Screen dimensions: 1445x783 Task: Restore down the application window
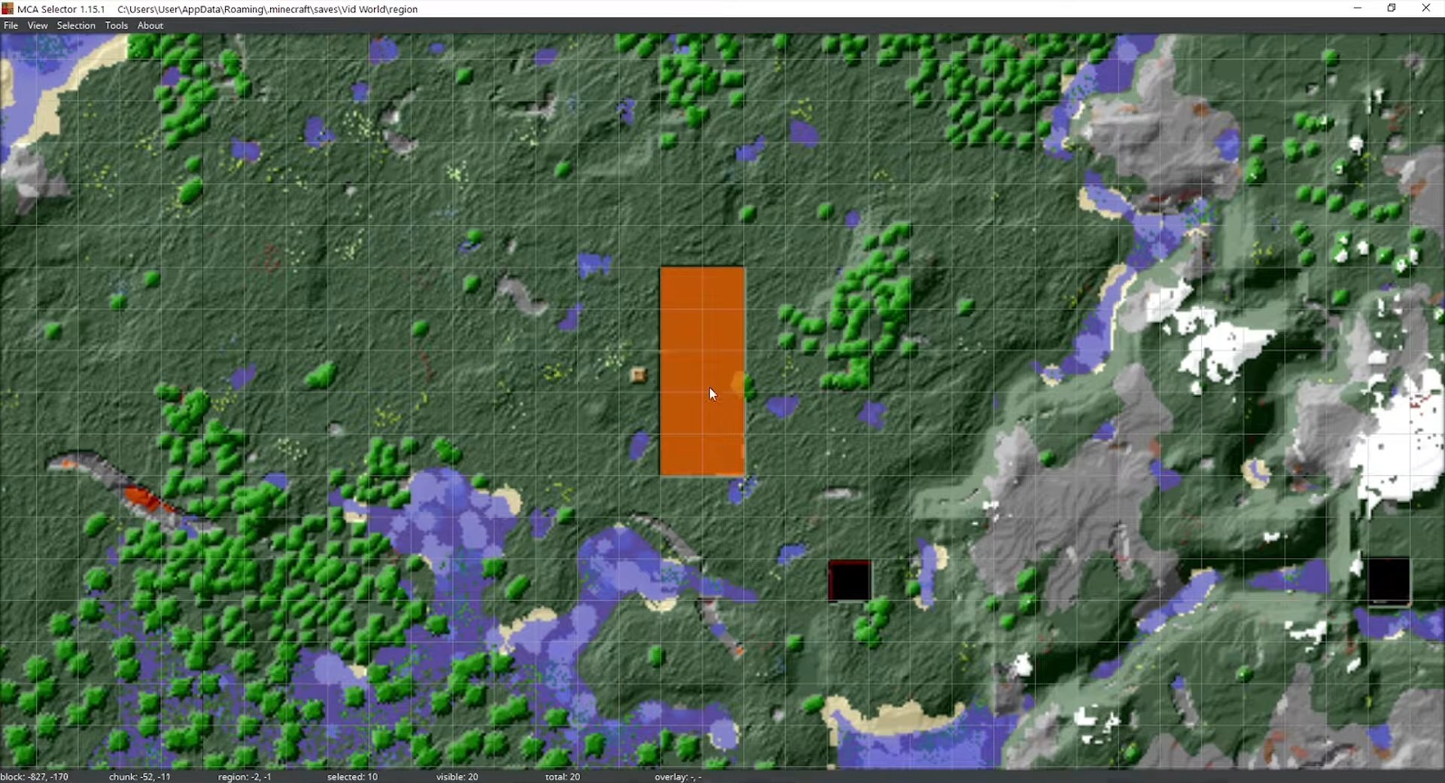coord(1392,8)
